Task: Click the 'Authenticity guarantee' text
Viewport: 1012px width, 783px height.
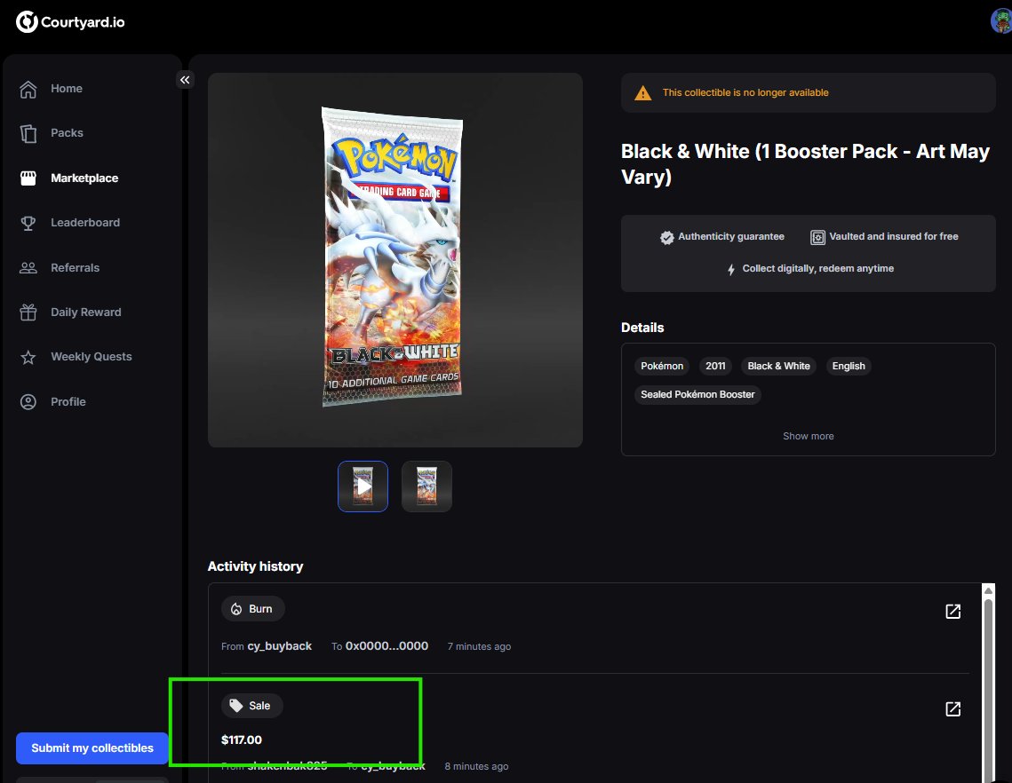Action: (730, 237)
